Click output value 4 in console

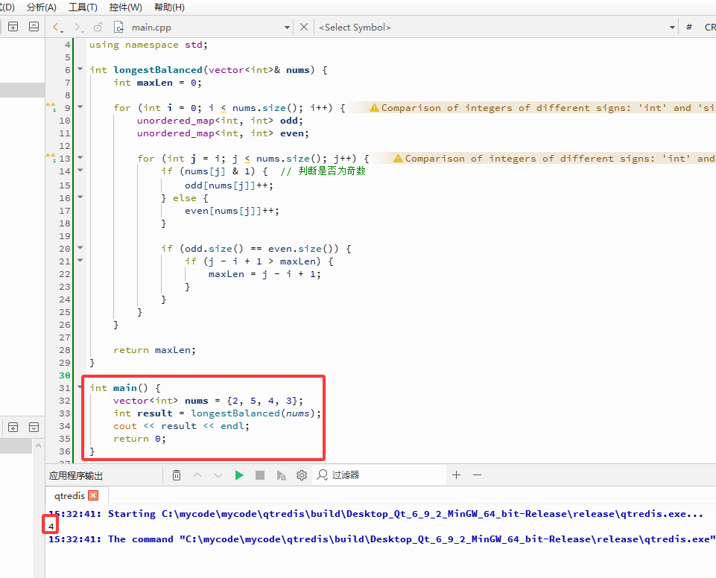(51, 527)
